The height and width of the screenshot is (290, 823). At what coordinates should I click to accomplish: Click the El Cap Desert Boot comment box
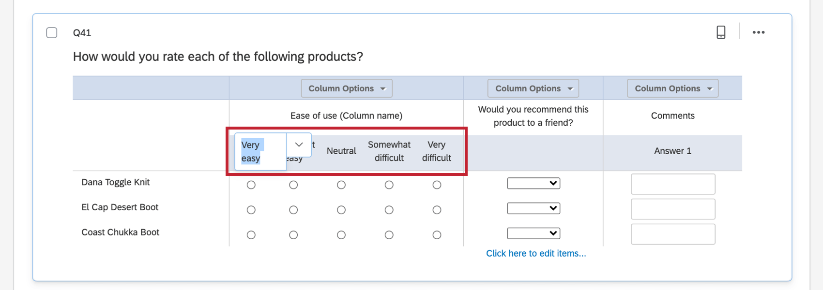tap(673, 209)
